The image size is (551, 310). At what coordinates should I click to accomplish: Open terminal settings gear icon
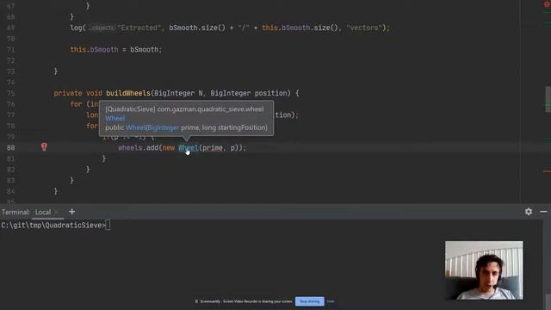529,212
